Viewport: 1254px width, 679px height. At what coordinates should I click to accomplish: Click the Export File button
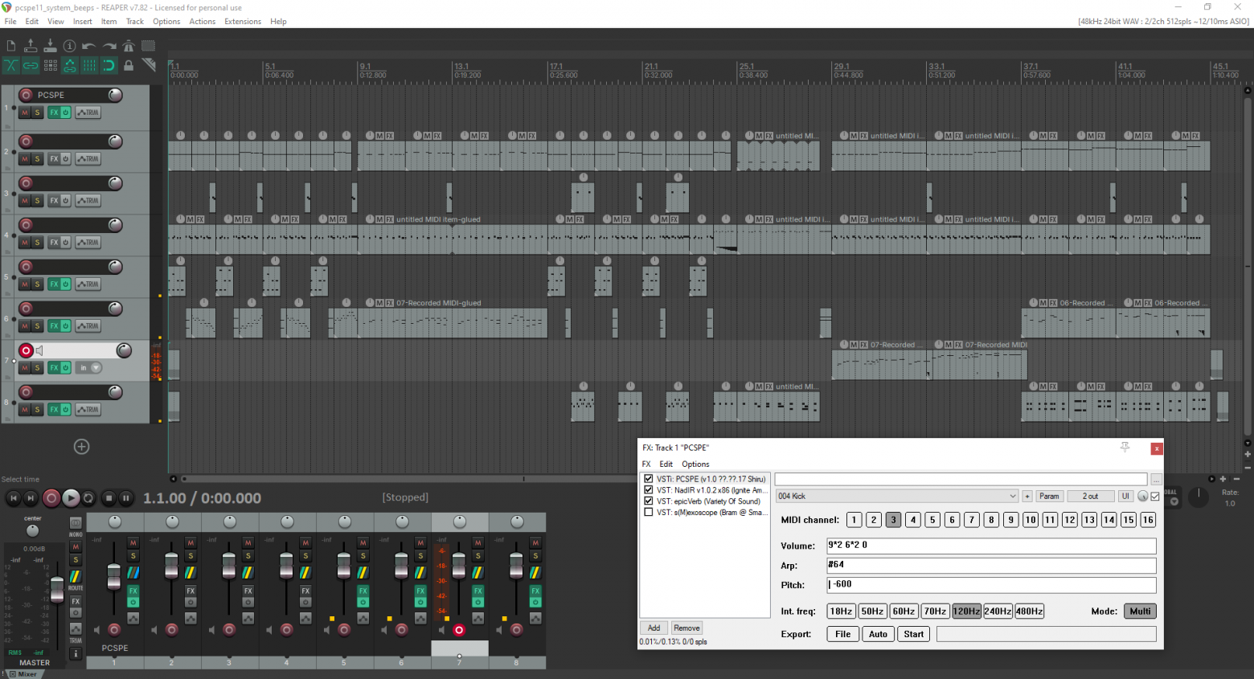842,634
